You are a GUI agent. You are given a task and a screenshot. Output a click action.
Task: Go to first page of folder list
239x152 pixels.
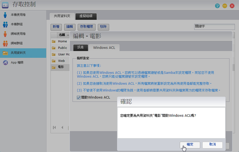pos(54,127)
